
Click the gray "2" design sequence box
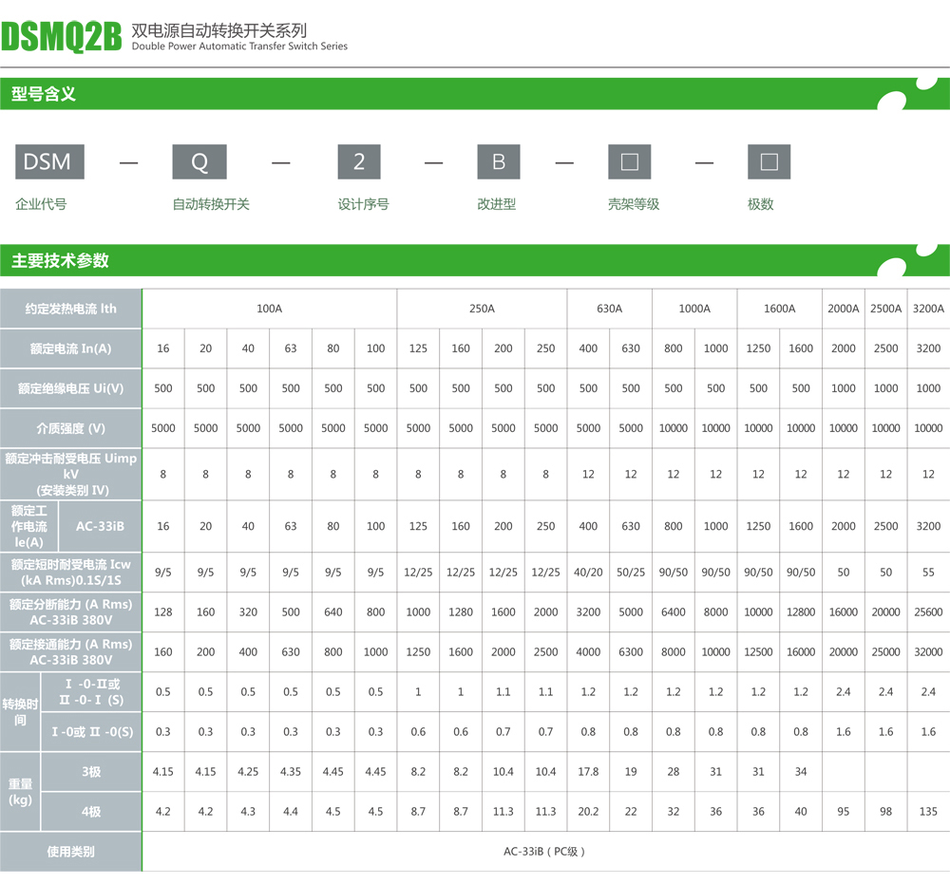359,161
